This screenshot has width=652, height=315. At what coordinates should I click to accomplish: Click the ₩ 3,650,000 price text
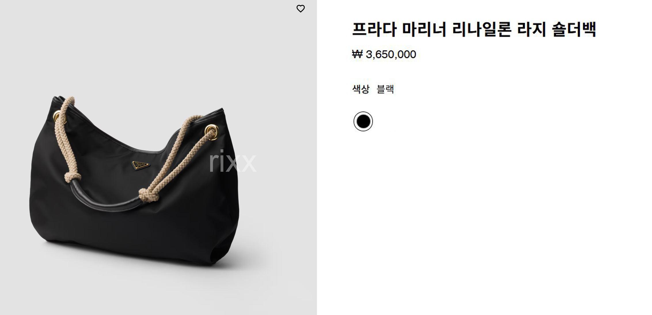384,54
